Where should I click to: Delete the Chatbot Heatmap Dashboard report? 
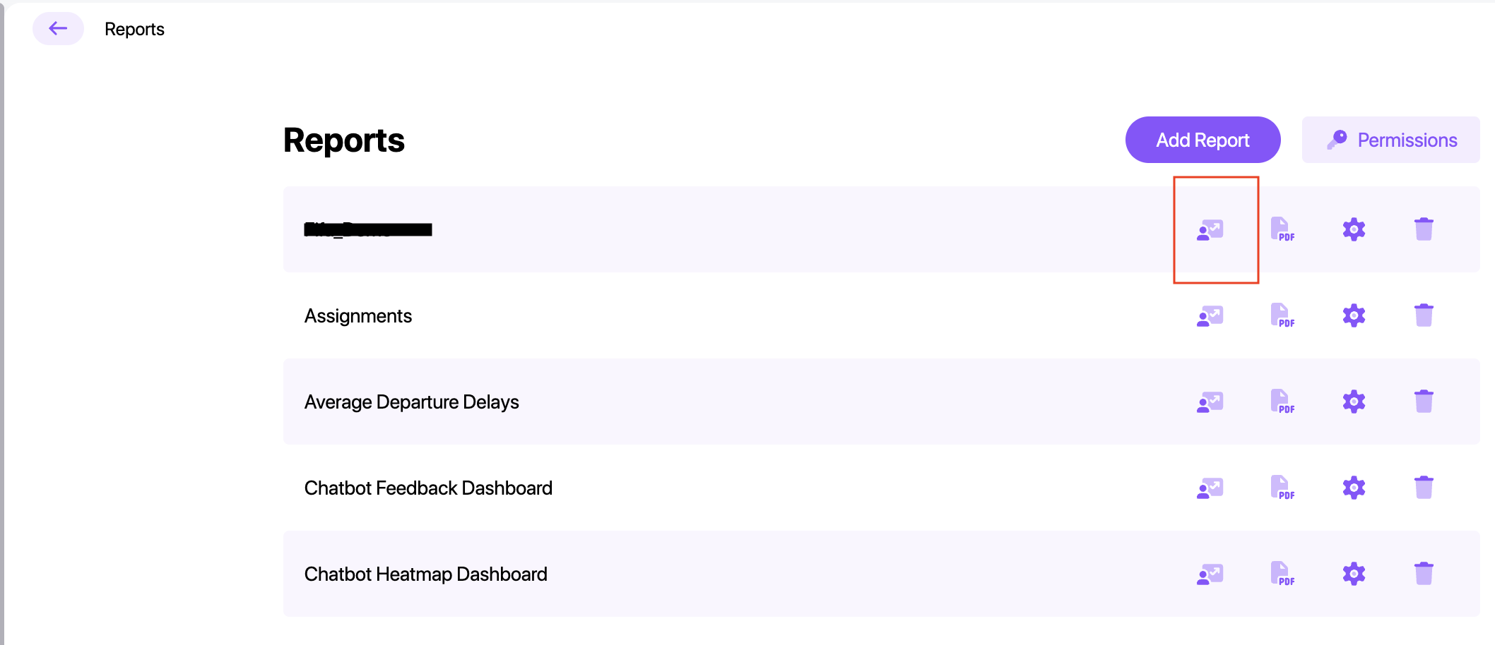point(1424,574)
